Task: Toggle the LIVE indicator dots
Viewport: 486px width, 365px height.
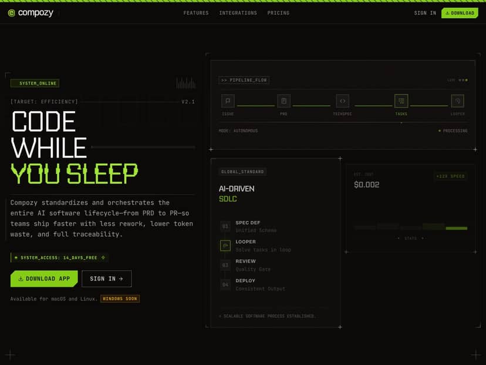Action: point(463,80)
